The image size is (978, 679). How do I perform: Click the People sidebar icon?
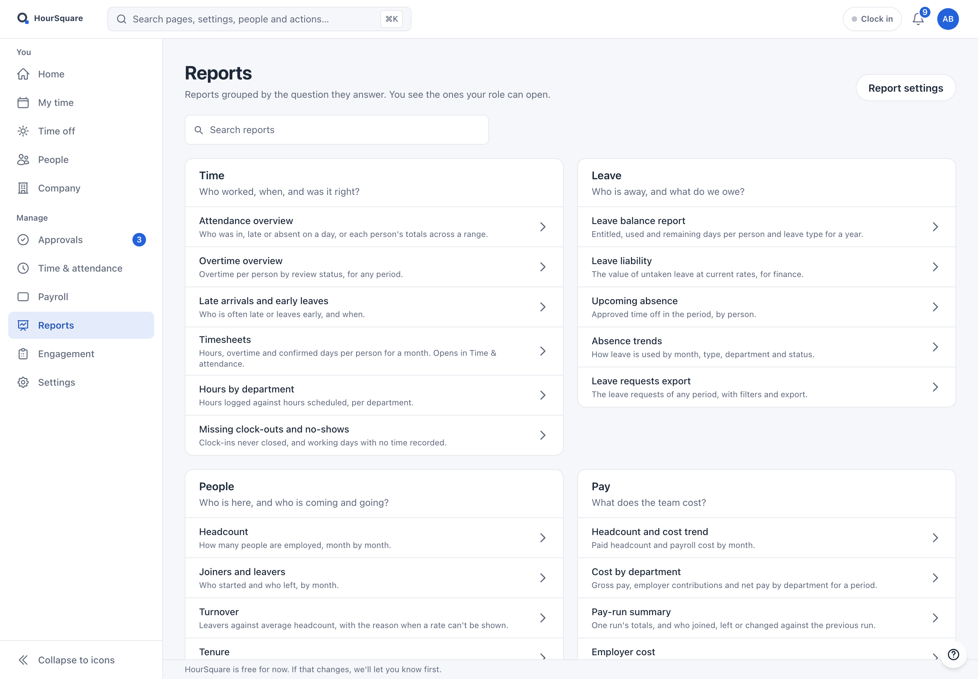click(23, 160)
